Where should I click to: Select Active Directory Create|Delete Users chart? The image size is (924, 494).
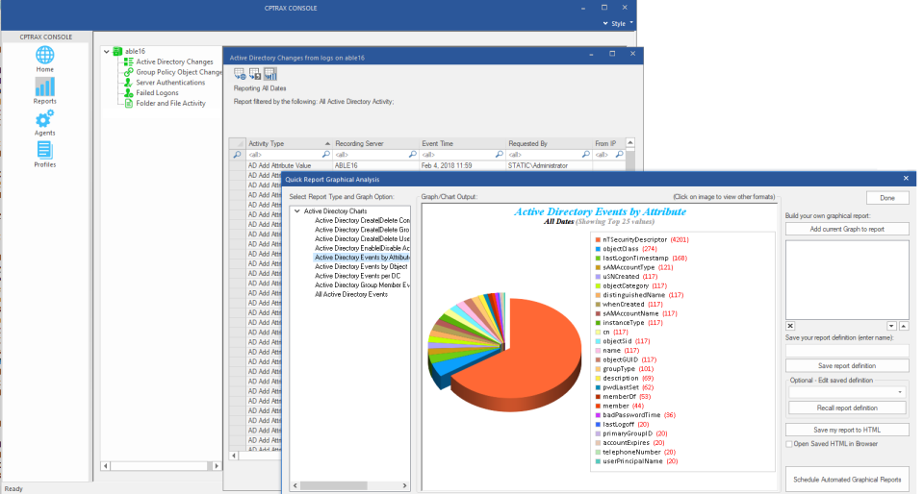(362, 238)
